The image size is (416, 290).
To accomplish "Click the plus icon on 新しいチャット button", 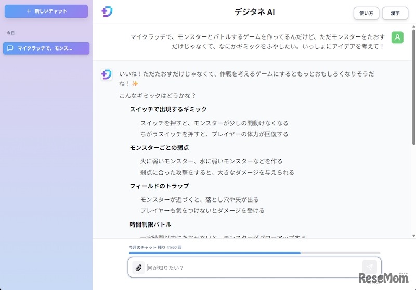I will coord(29,11).
